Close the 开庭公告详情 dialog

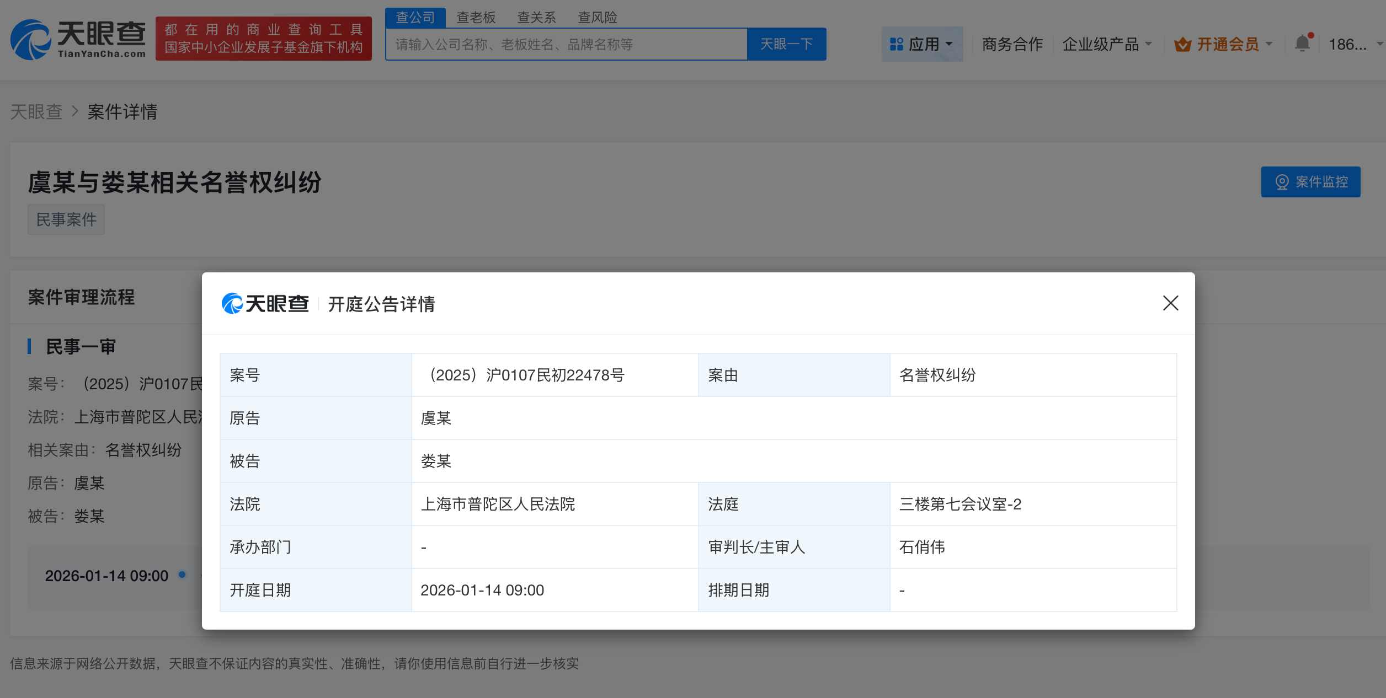[1170, 303]
